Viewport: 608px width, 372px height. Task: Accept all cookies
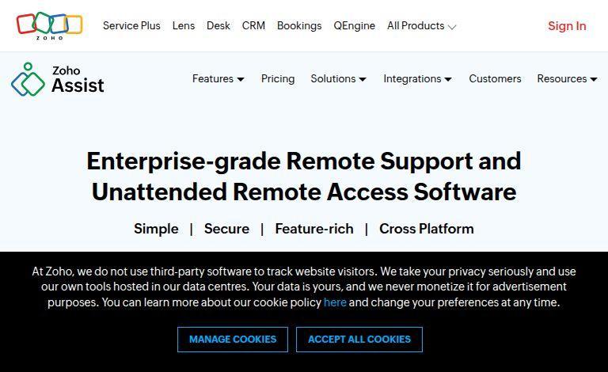click(359, 340)
